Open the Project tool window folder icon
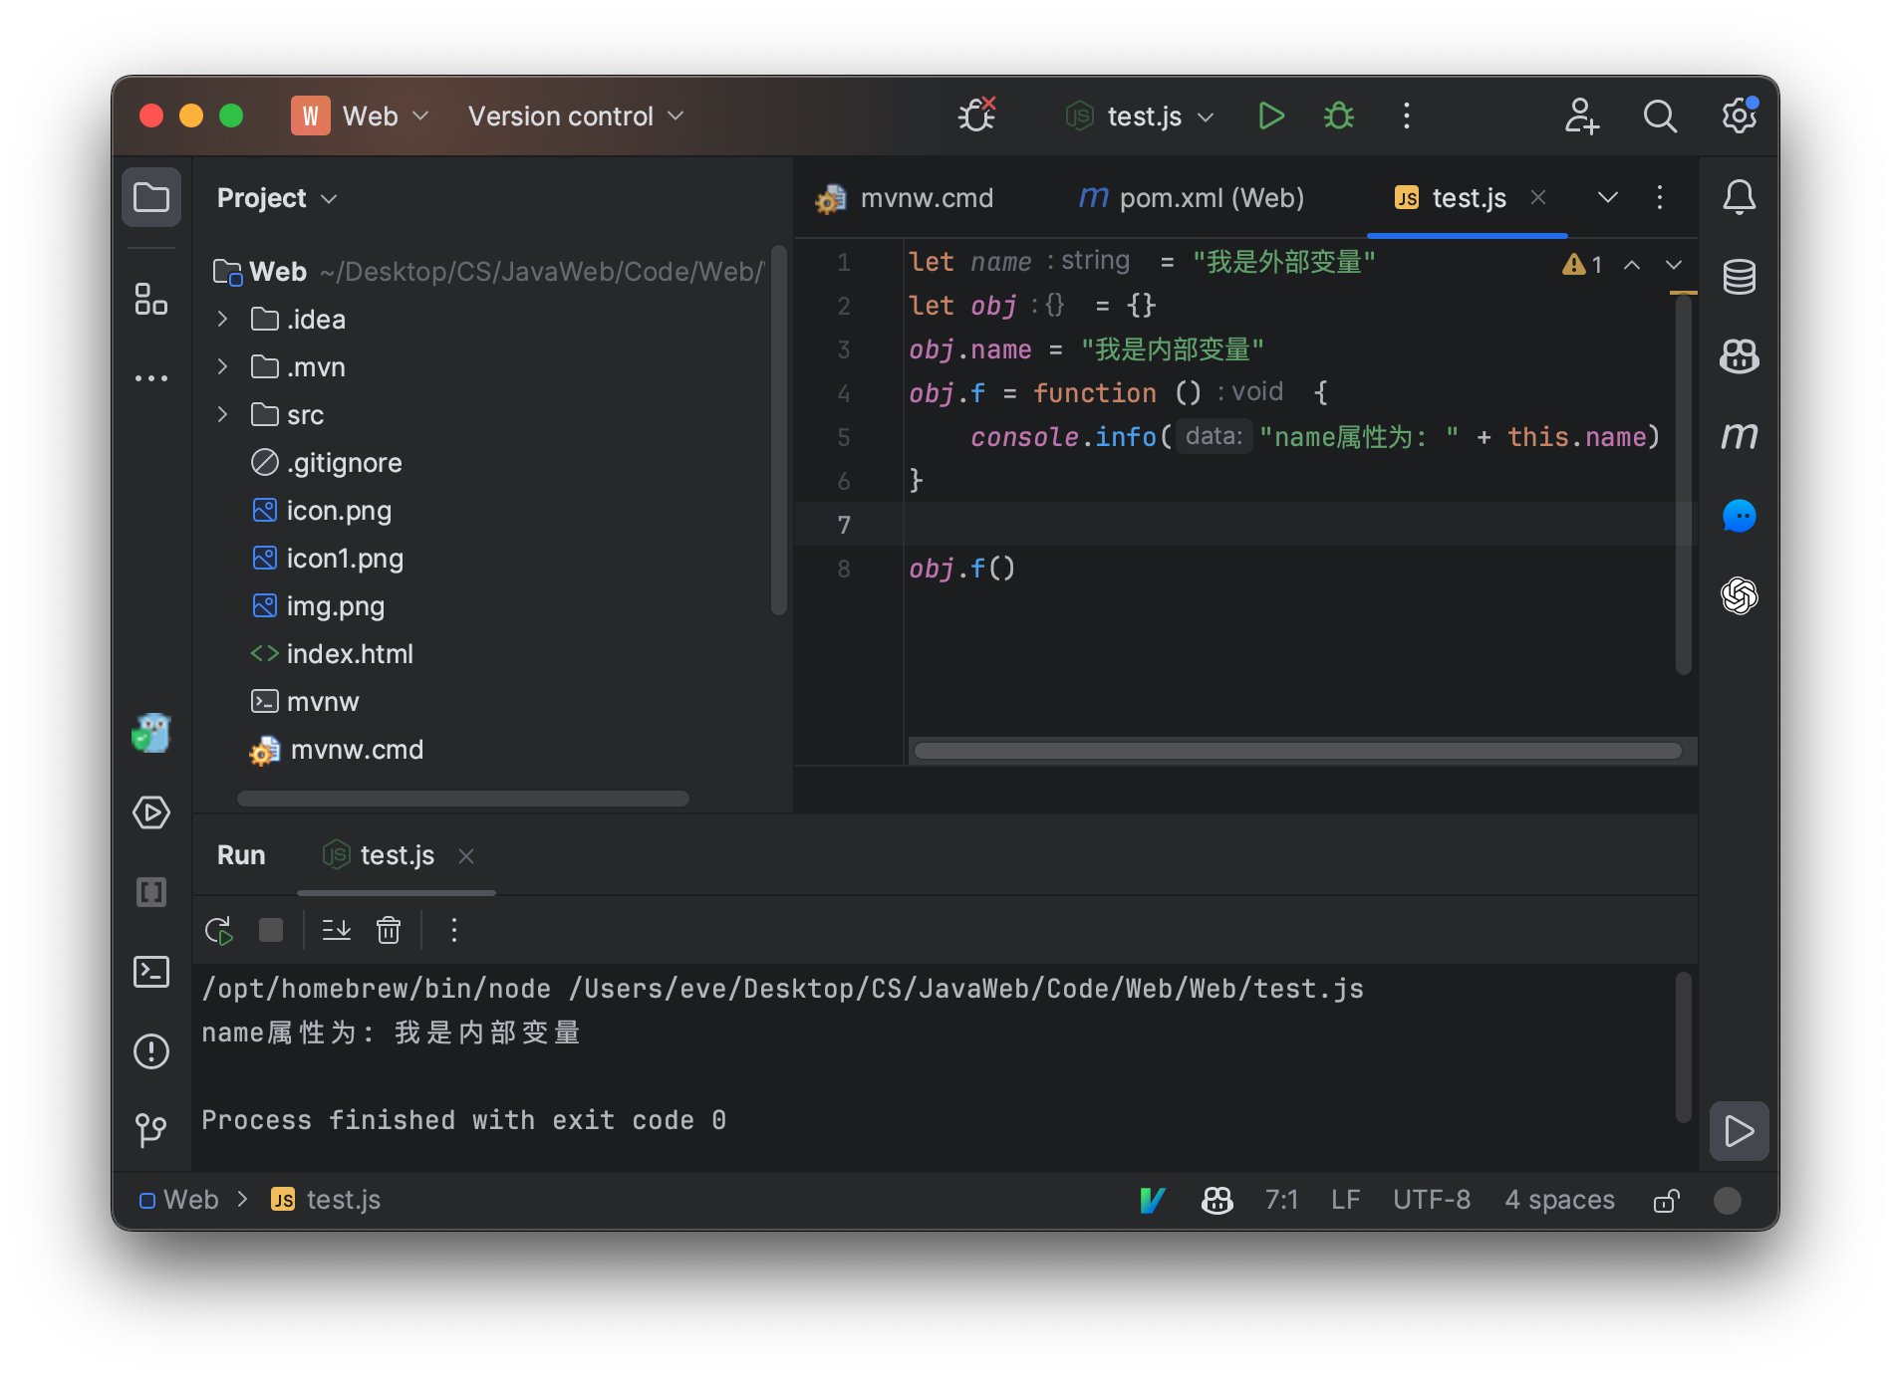The width and height of the screenshot is (1891, 1378). 151,197
